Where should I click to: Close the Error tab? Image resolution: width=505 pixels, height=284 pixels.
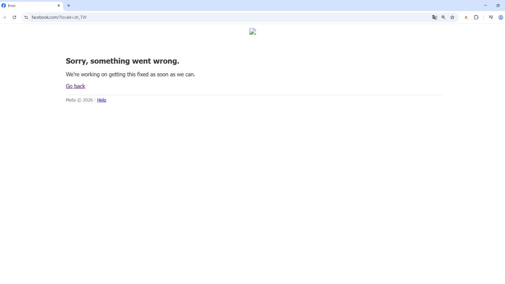(x=59, y=5)
